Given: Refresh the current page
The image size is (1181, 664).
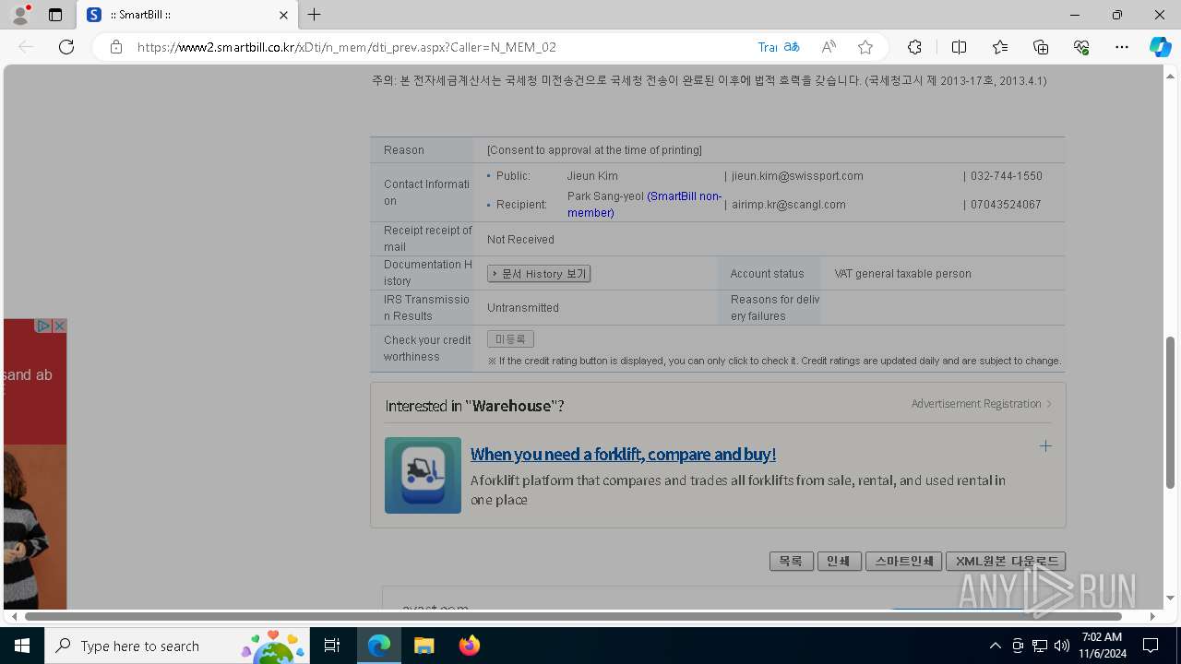Looking at the screenshot, I should tap(66, 47).
